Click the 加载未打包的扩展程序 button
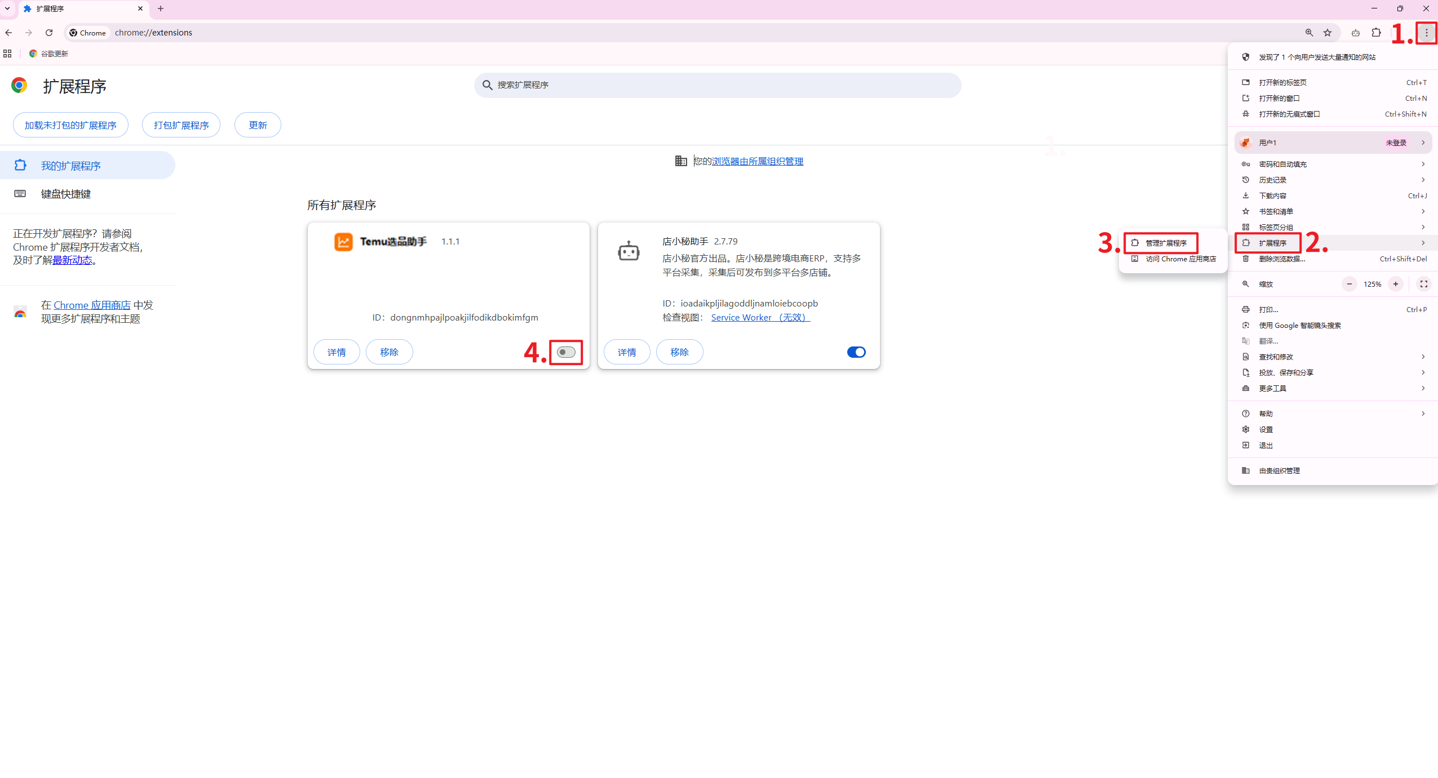Image resolution: width=1438 pixels, height=778 pixels. click(70, 125)
